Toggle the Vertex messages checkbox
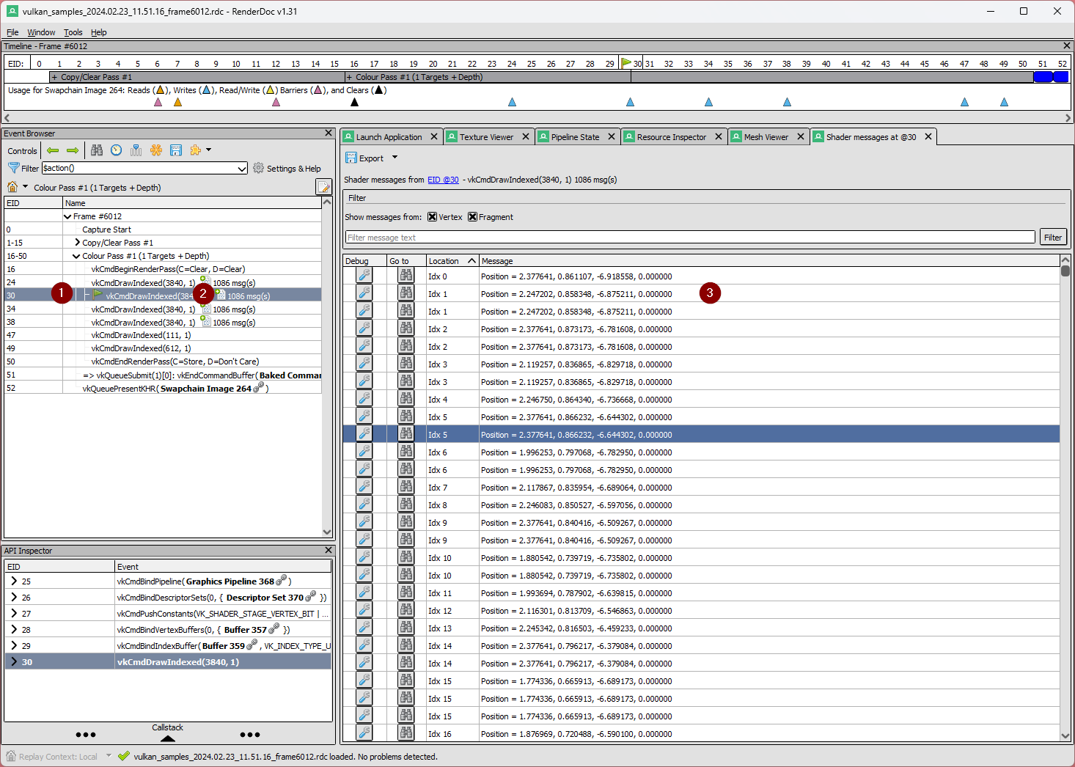The width and height of the screenshot is (1075, 767). (433, 217)
